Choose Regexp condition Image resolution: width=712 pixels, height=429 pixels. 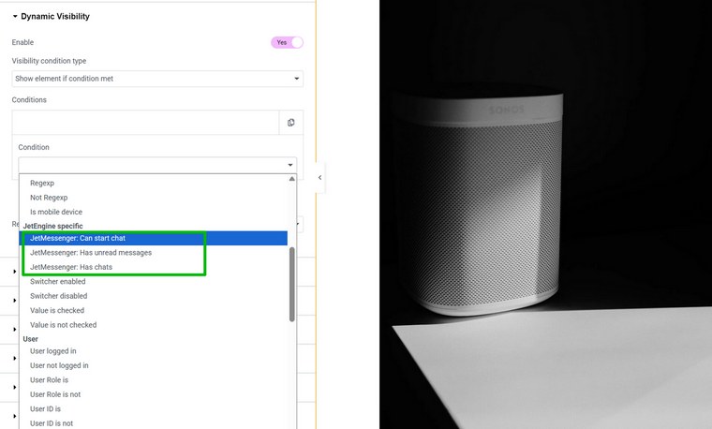point(154,183)
